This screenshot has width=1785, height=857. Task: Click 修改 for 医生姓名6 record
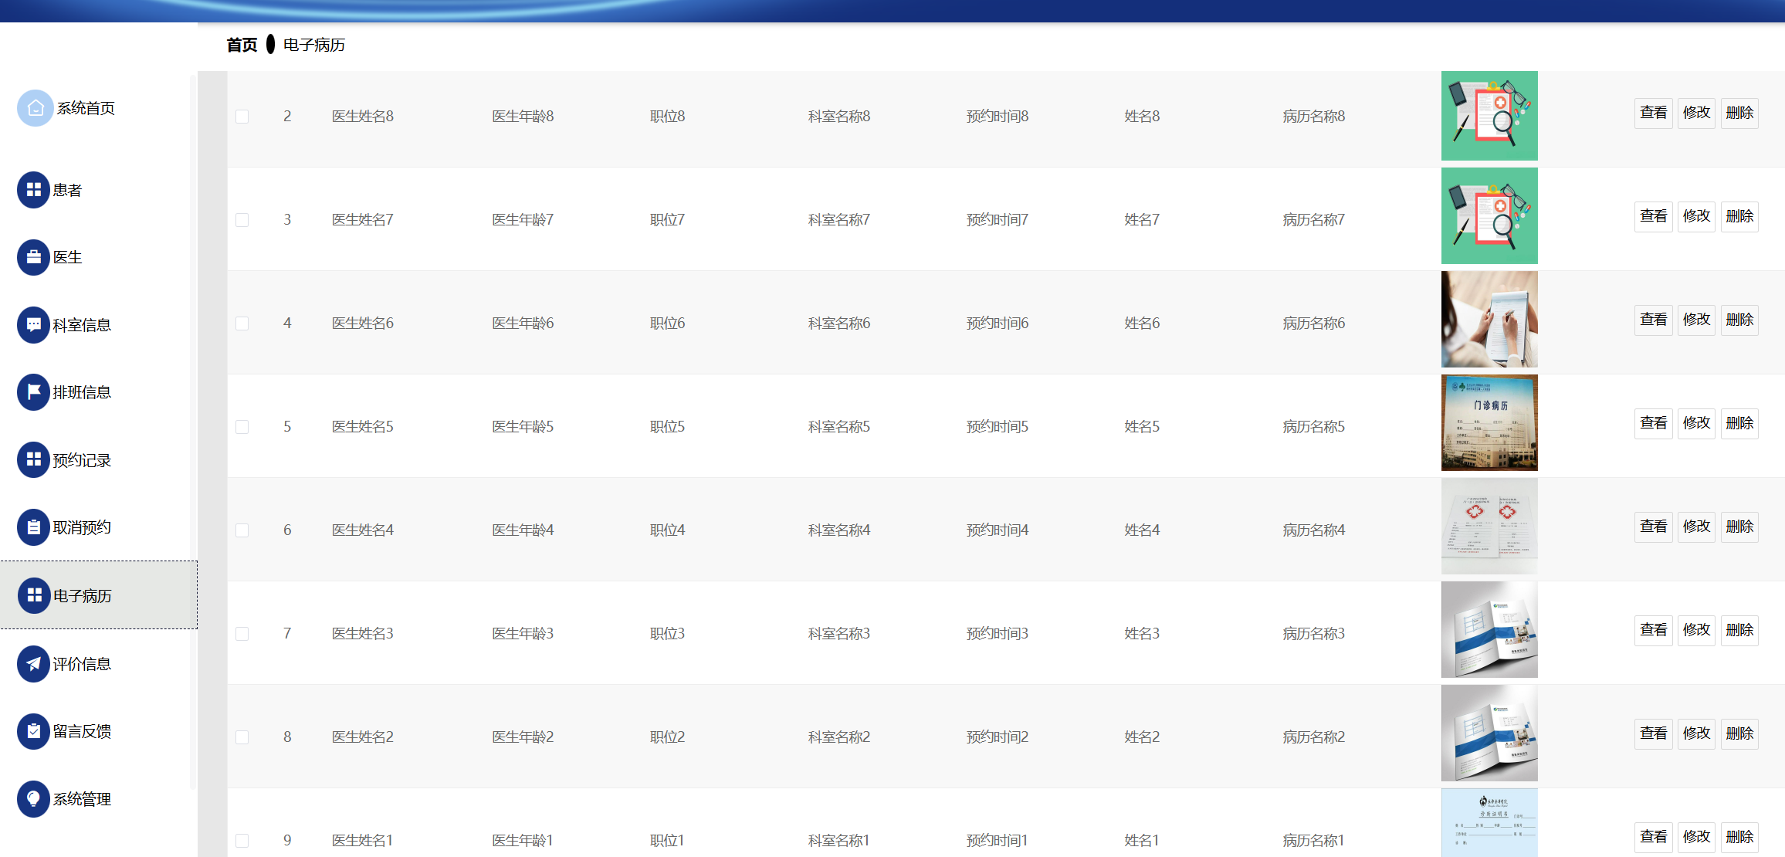tap(1696, 320)
